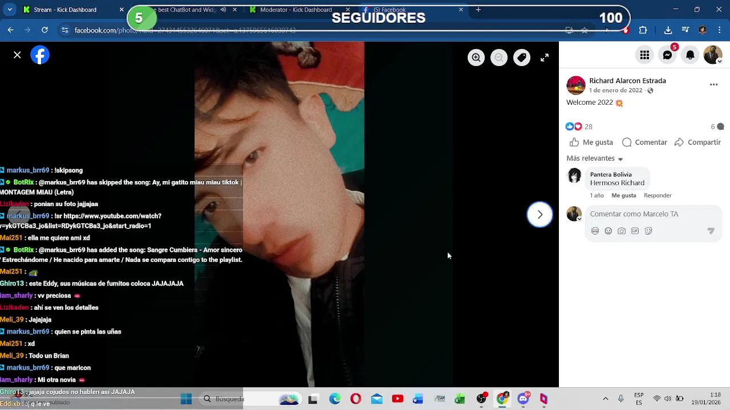Open ESP language input selector

pyautogui.click(x=639, y=399)
